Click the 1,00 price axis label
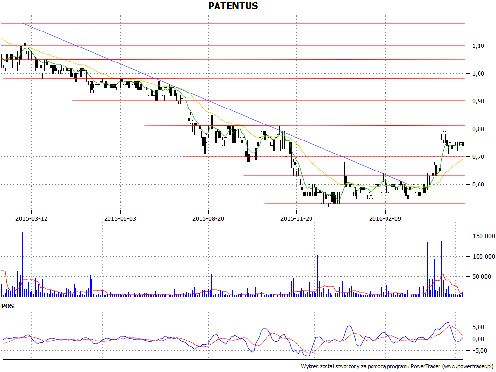The width and height of the screenshot is (496, 372). click(478, 74)
